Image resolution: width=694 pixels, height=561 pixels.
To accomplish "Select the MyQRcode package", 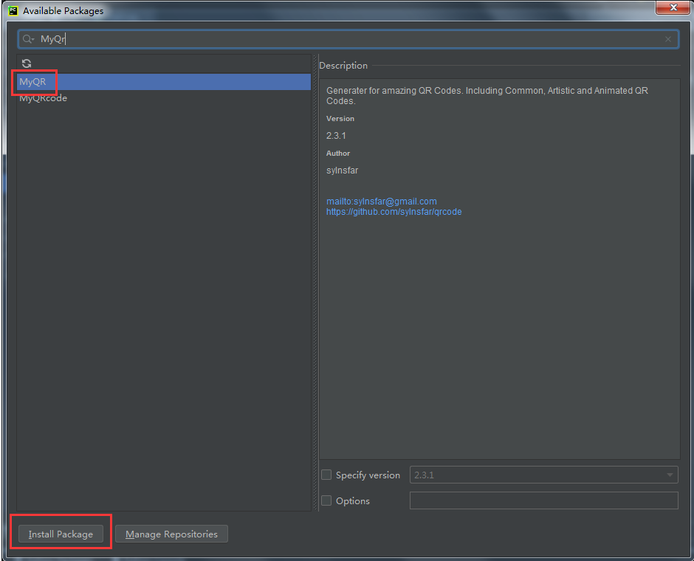I will pyautogui.click(x=44, y=98).
